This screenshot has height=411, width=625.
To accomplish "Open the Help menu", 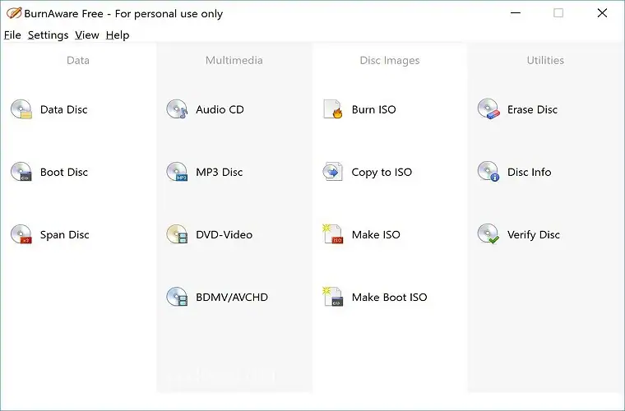I will click(x=118, y=35).
